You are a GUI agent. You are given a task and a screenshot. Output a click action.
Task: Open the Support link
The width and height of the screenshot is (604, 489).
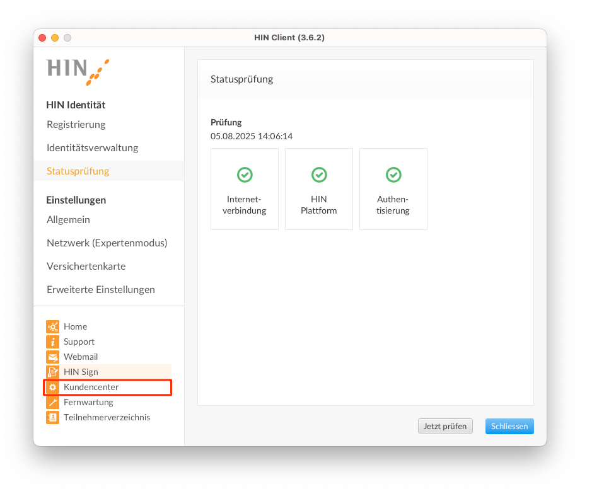coord(79,342)
